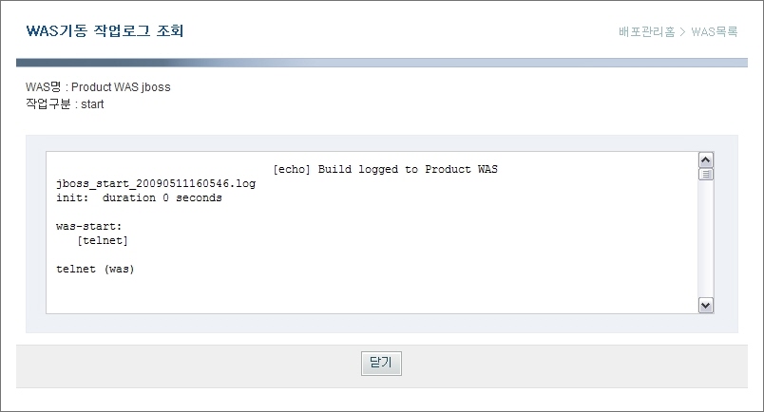
Task: Click the breadcrumb separator arrow before WAS목록
Action: (683, 31)
